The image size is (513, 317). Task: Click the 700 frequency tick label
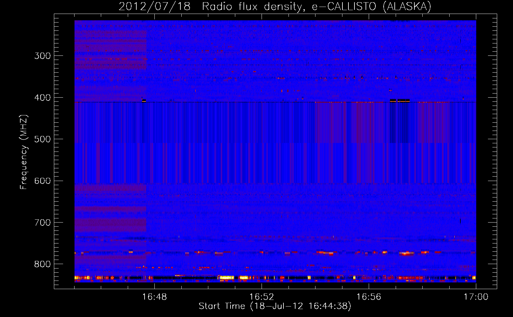point(42,223)
